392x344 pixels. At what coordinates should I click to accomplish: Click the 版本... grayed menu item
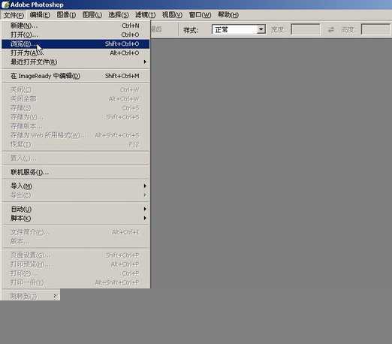pyautogui.click(x=76, y=241)
